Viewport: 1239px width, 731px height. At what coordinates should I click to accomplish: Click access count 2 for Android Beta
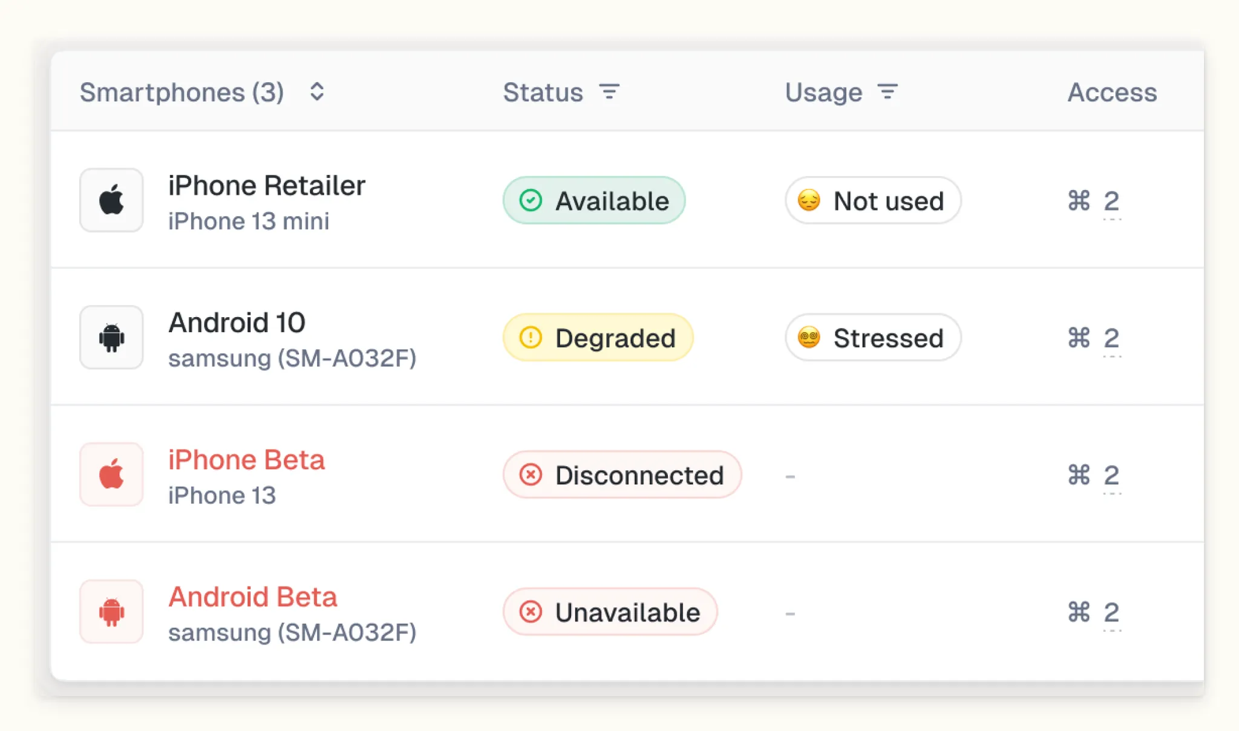click(1112, 613)
